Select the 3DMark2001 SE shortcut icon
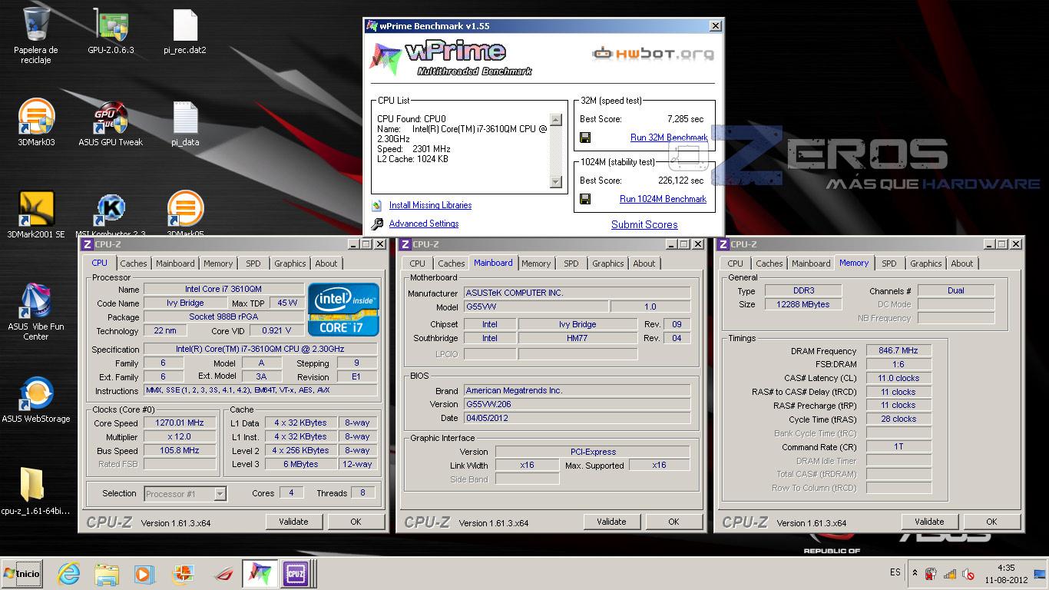This screenshot has width=1049, height=590. 36,209
